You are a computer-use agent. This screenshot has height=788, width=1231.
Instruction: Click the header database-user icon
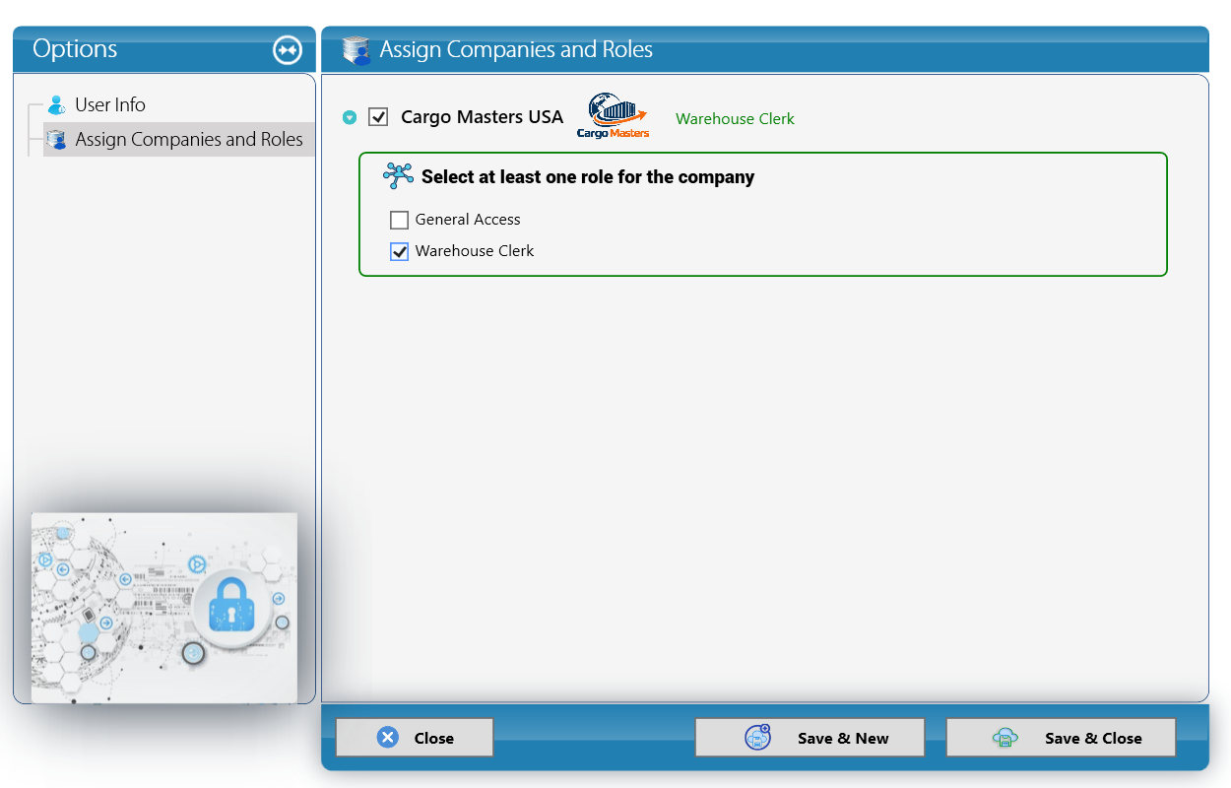point(356,50)
